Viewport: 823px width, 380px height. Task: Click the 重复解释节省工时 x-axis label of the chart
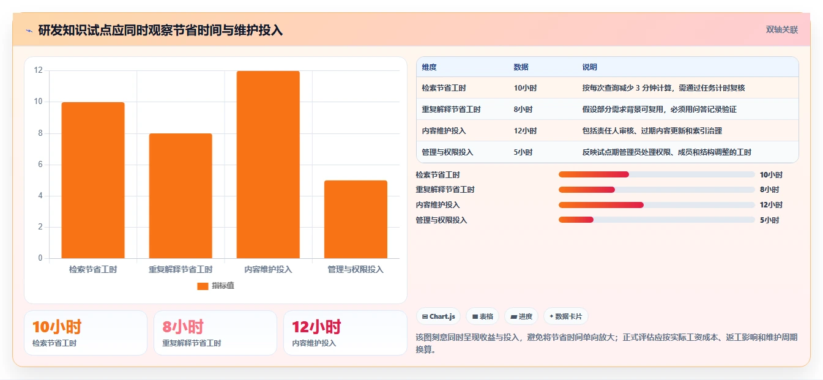point(181,270)
